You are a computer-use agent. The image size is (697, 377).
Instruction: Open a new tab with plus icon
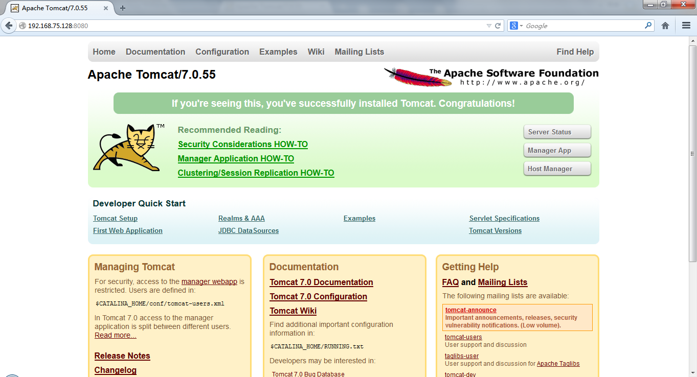(123, 8)
